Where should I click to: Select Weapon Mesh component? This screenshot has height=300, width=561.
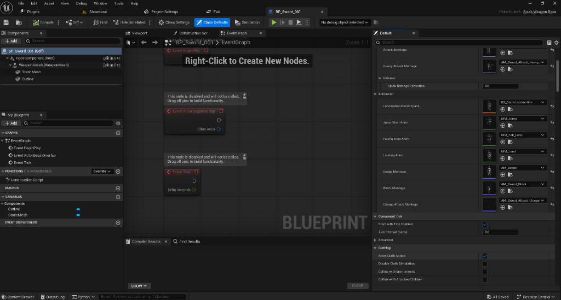click(x=44, y=65)
